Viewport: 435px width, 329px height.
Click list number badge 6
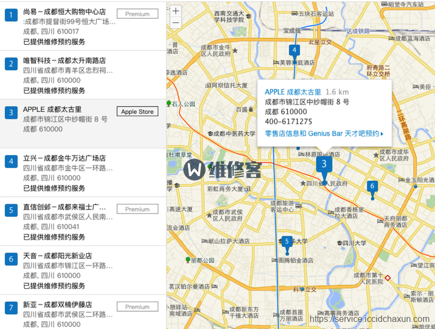point(11,259)
